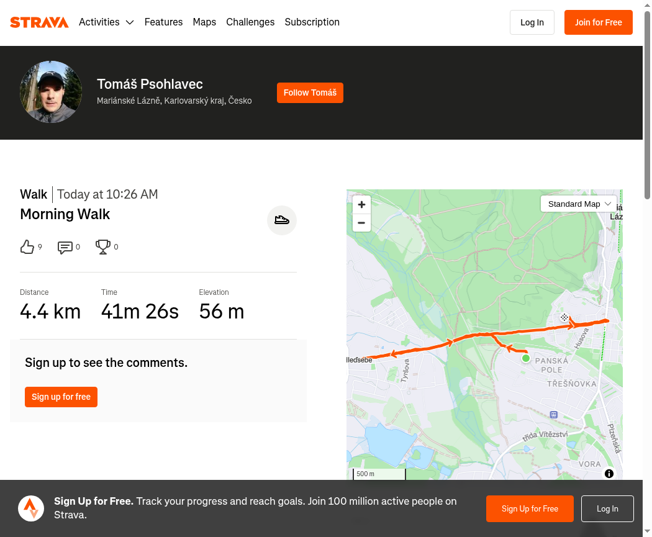The height and width of the screenshot is (537, 652).
Task: Go to the Challenges page
Action: tap(250, 22)
